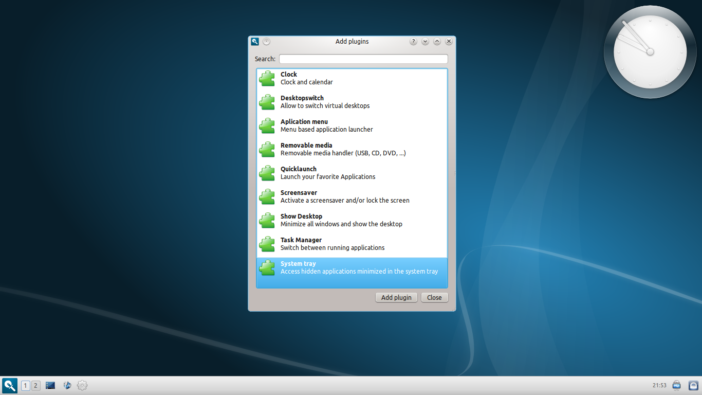Click the Clock plugin puzzle icon
Image resolution: width=702 pixels, height=395 pixels.
coord(267,78)
